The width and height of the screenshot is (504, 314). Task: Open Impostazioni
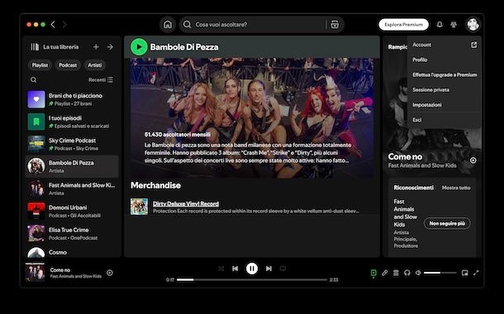[x=445, y=105]
